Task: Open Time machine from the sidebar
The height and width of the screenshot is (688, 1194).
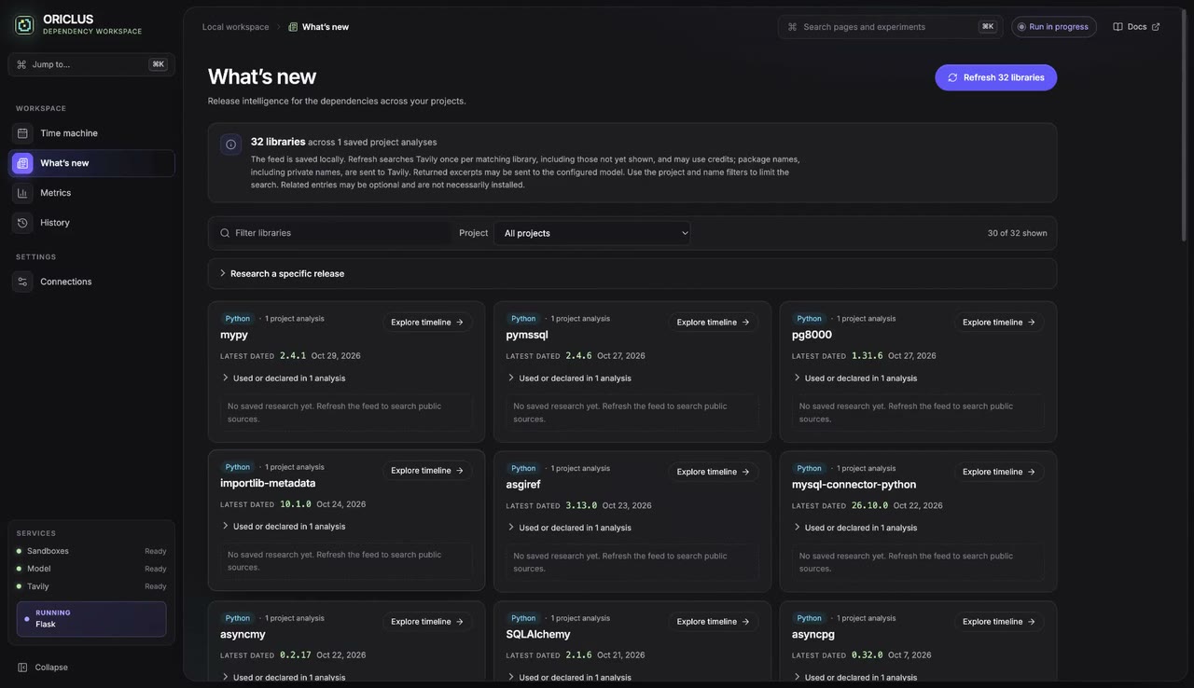Action: (x=91, y=133)
